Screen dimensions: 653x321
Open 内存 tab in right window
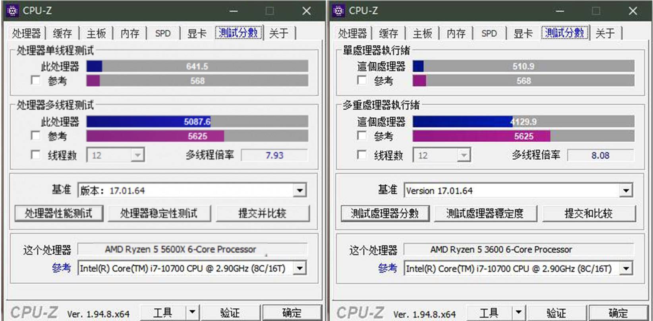(456, 33)
